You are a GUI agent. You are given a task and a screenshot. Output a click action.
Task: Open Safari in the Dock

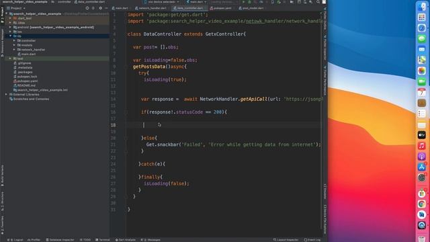point(422,28)
